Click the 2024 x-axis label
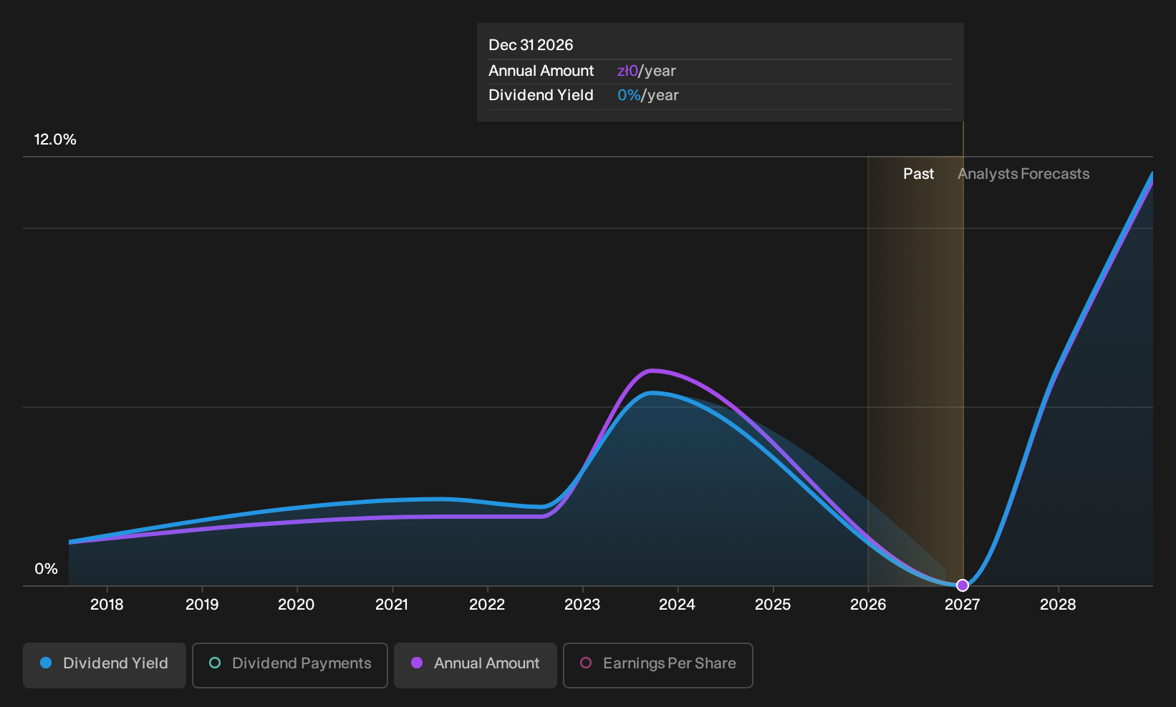 pyautogui.click(x=678, y=605)
